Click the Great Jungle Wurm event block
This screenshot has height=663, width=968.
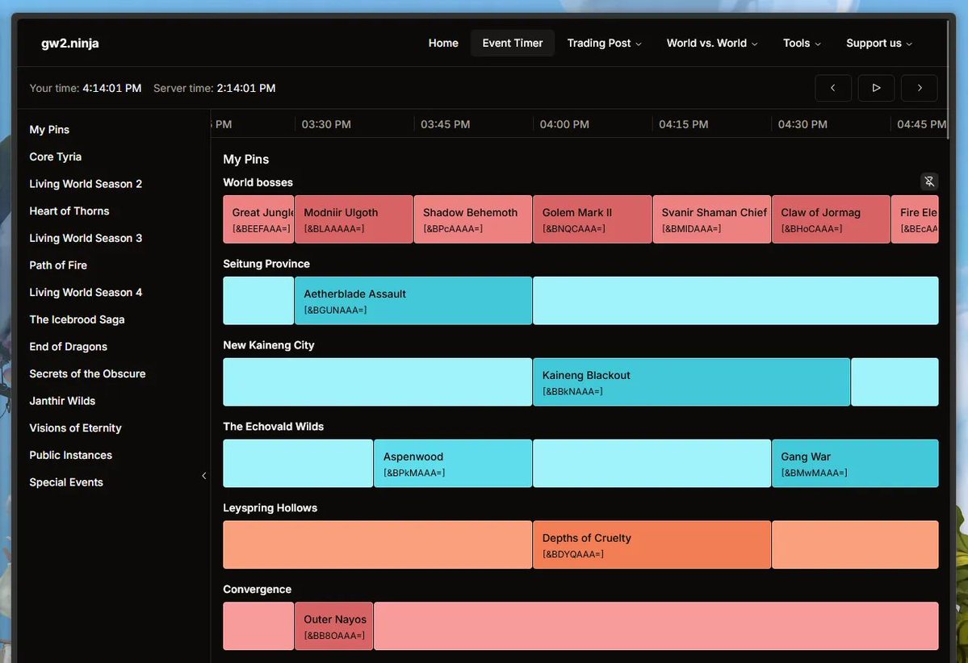point(258,219)
